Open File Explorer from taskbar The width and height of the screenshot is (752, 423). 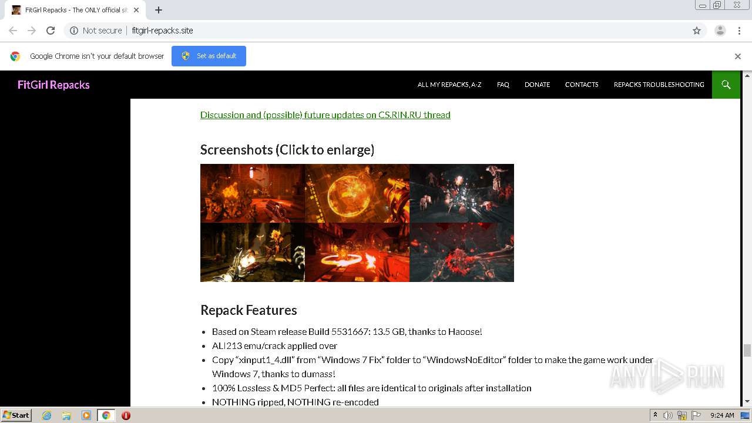66,415
